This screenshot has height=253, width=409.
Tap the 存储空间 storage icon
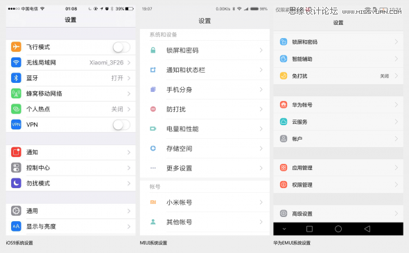[x=153, y=148]
